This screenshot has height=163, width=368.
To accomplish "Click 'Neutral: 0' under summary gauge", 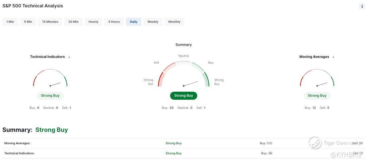I will (185, 108).
